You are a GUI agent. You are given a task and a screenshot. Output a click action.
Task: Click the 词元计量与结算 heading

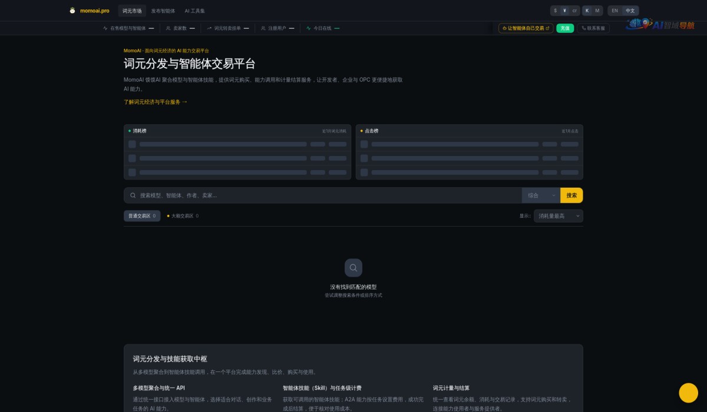tap(451, 388)
